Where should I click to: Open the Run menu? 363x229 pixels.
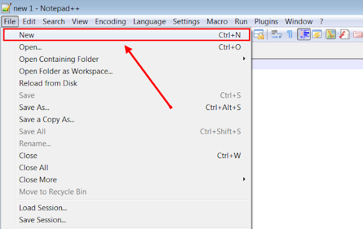point(241,22)
